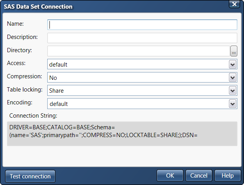Click the Directory path text field
Image resolution: width=244 pixels, height=185 pixels.
tap(138, 51)
